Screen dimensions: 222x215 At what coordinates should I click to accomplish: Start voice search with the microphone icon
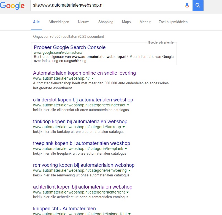pyautogui.click(x=187, y=6)
